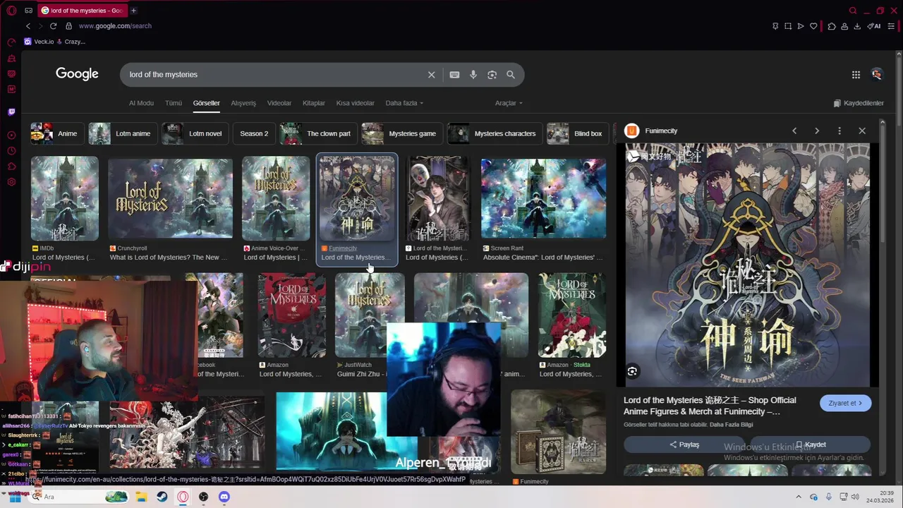
Task: Open the Windows Start menu
Action: click(x=15, y=497)
